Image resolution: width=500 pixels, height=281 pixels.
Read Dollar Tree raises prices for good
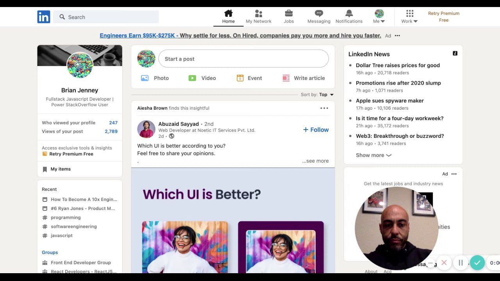pos(398,65)
